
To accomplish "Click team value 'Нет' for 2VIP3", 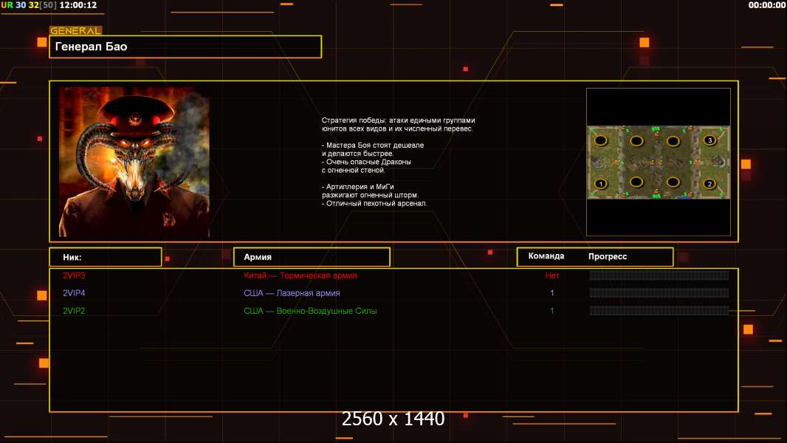I will coord(552,275).
